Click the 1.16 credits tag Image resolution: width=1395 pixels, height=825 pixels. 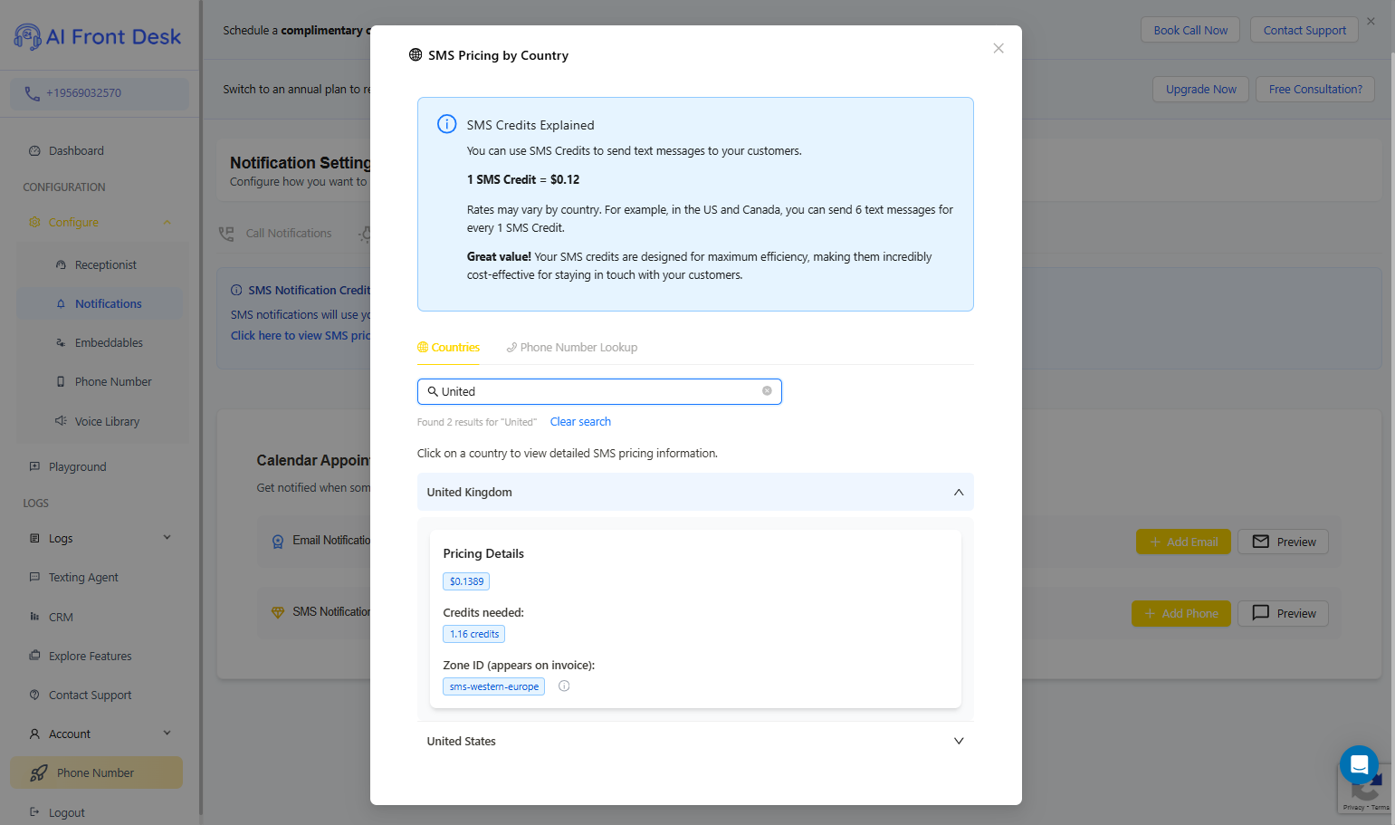point(474,634)
